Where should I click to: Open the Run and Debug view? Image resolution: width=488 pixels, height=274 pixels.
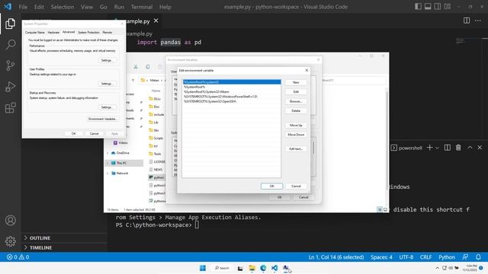click(x=10, y=87)
